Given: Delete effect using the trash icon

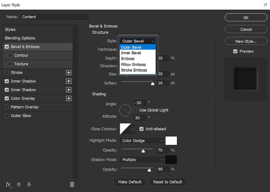Looking at the screenshot, I should click(72, 184).
